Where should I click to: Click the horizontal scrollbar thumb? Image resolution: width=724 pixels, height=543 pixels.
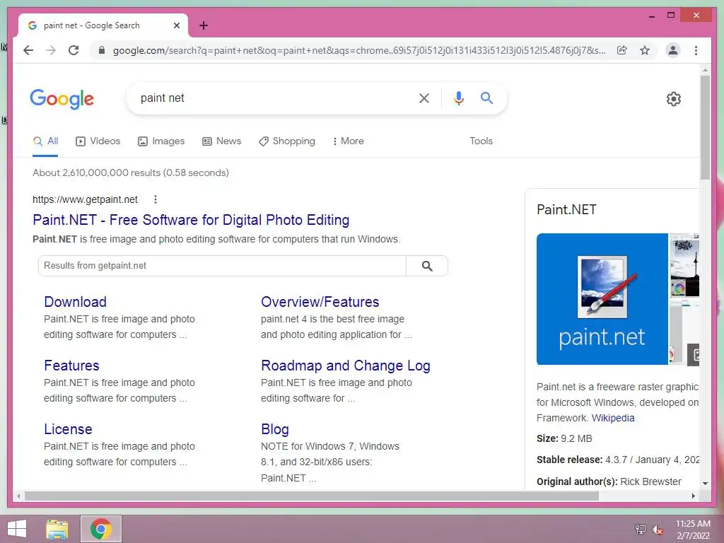point(312,496)
